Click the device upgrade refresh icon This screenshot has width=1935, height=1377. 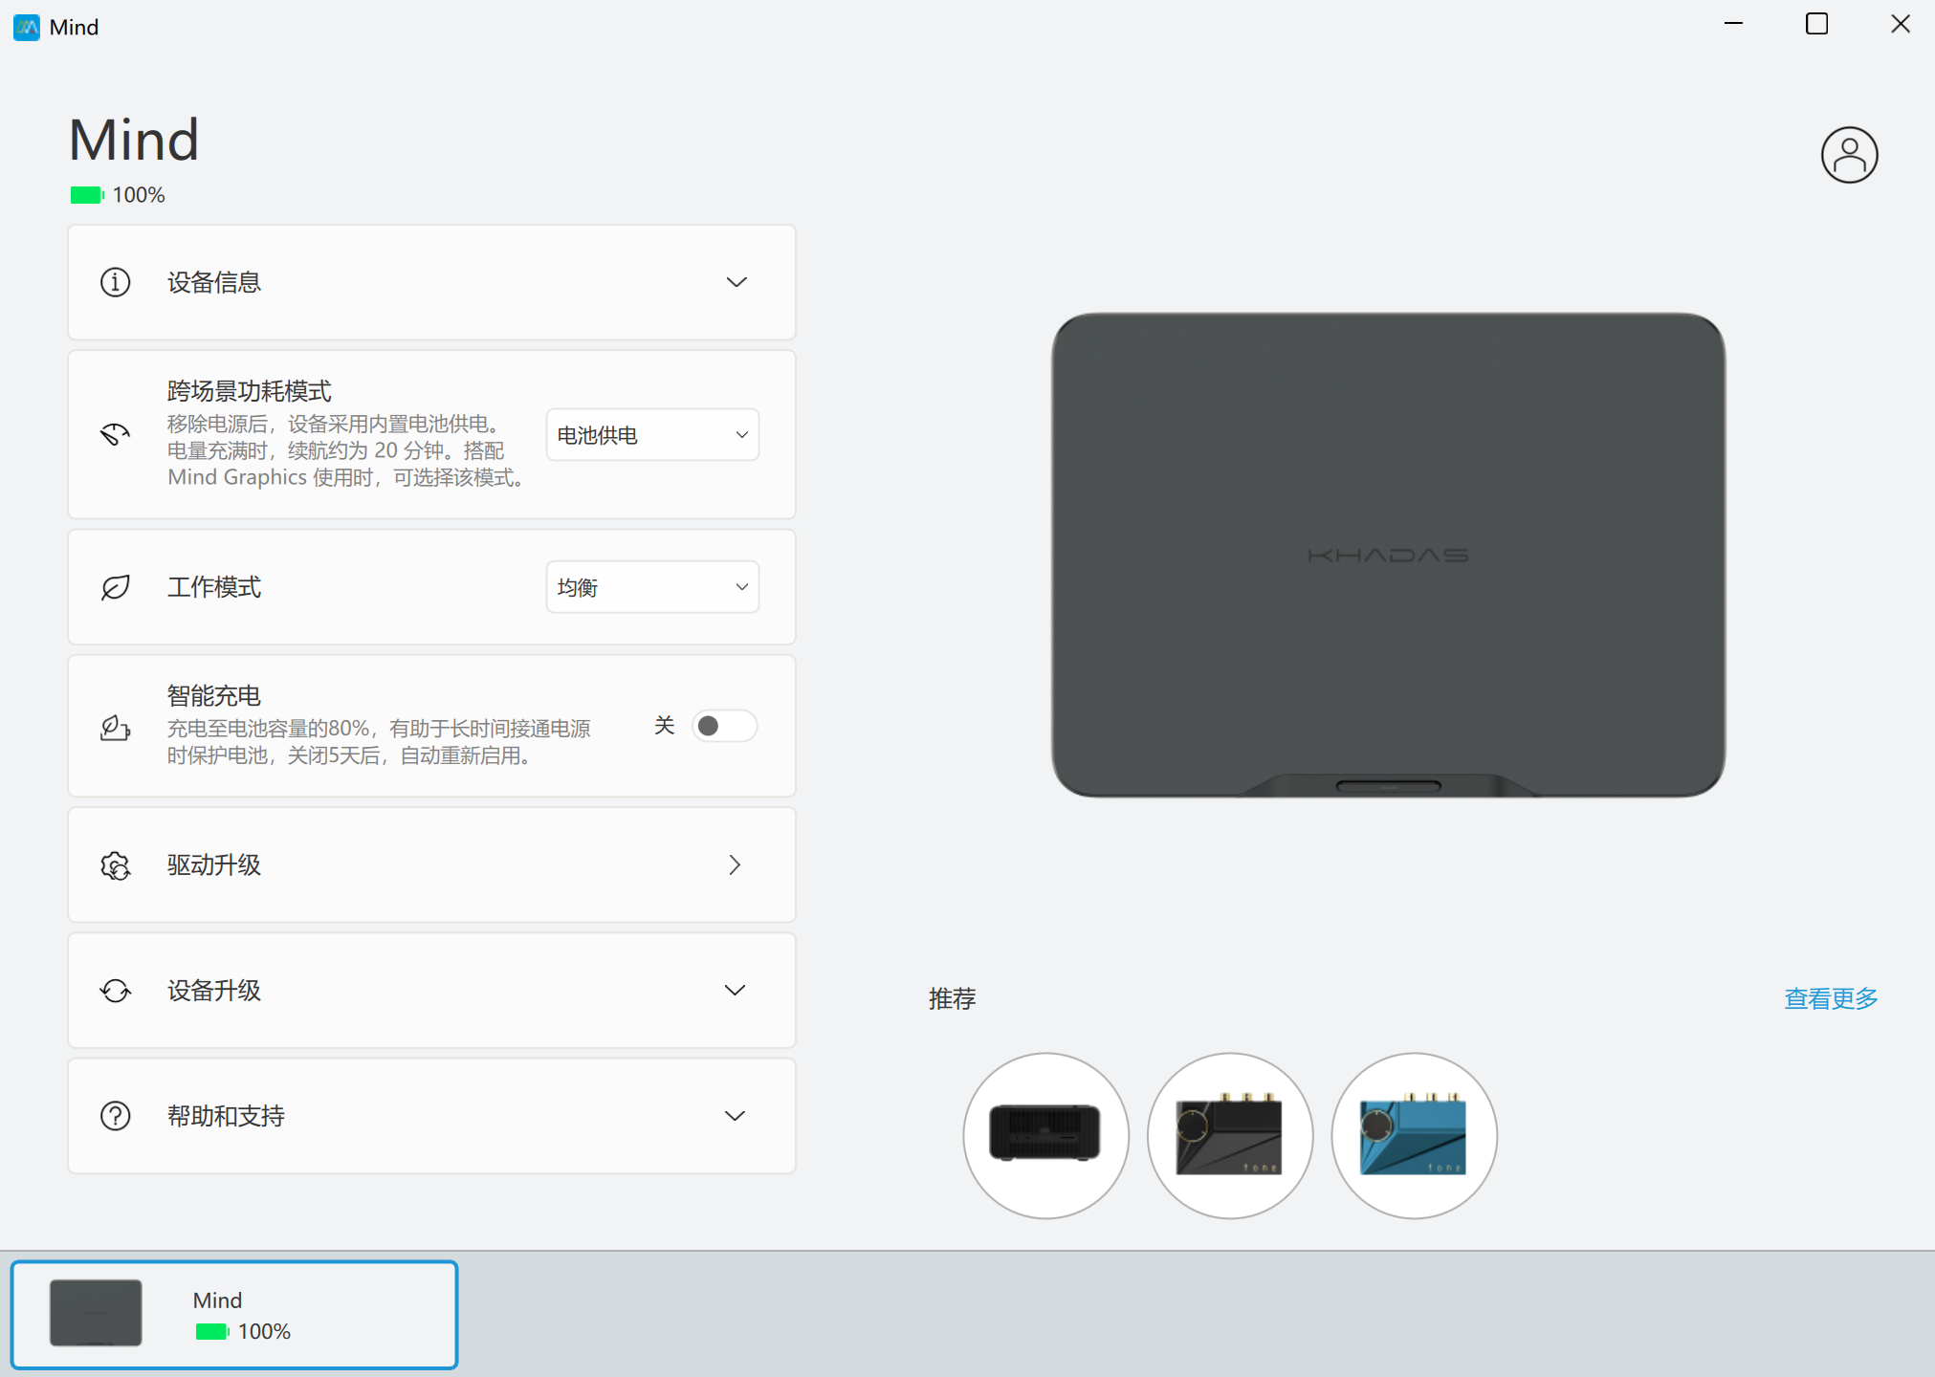point(116,991)
